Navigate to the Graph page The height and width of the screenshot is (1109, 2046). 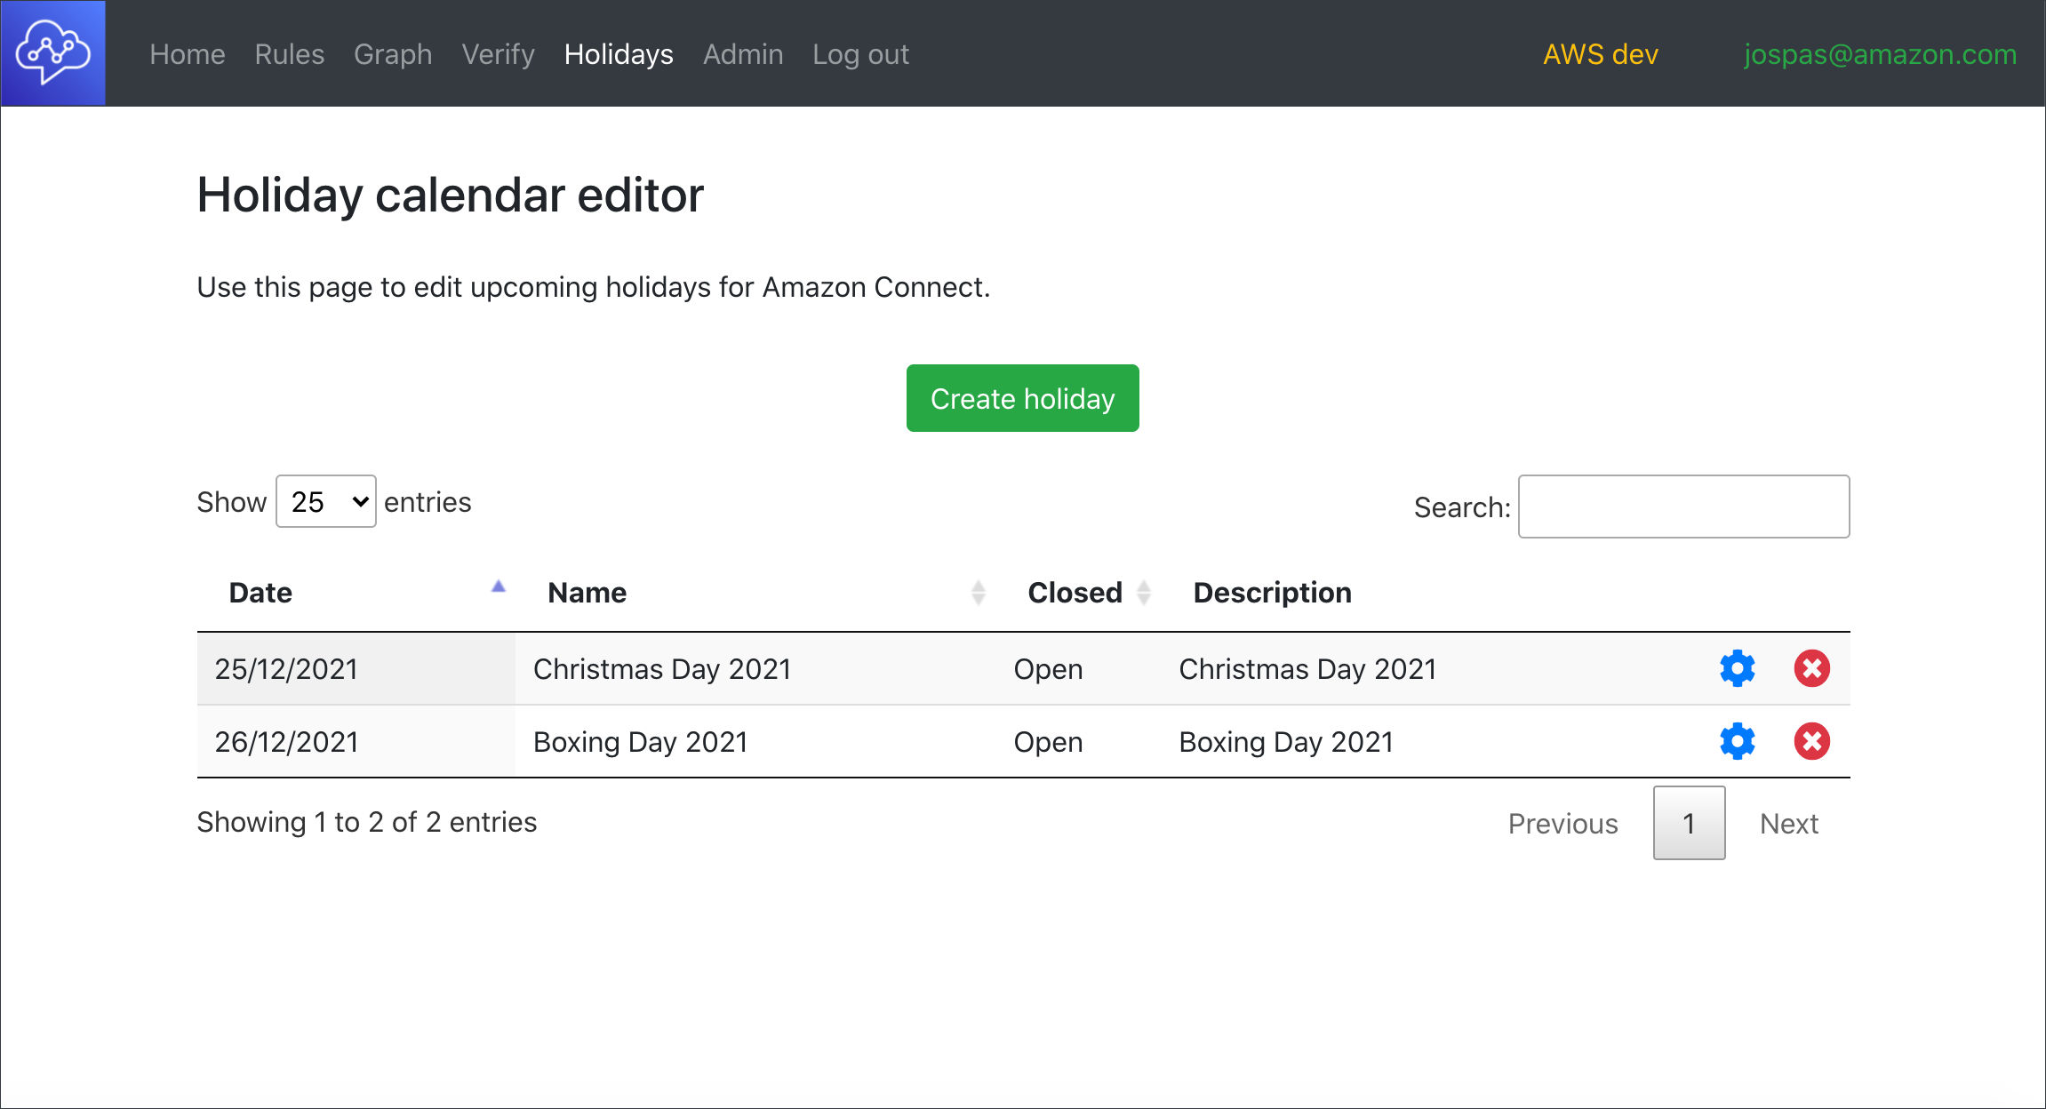click(392, 54)
